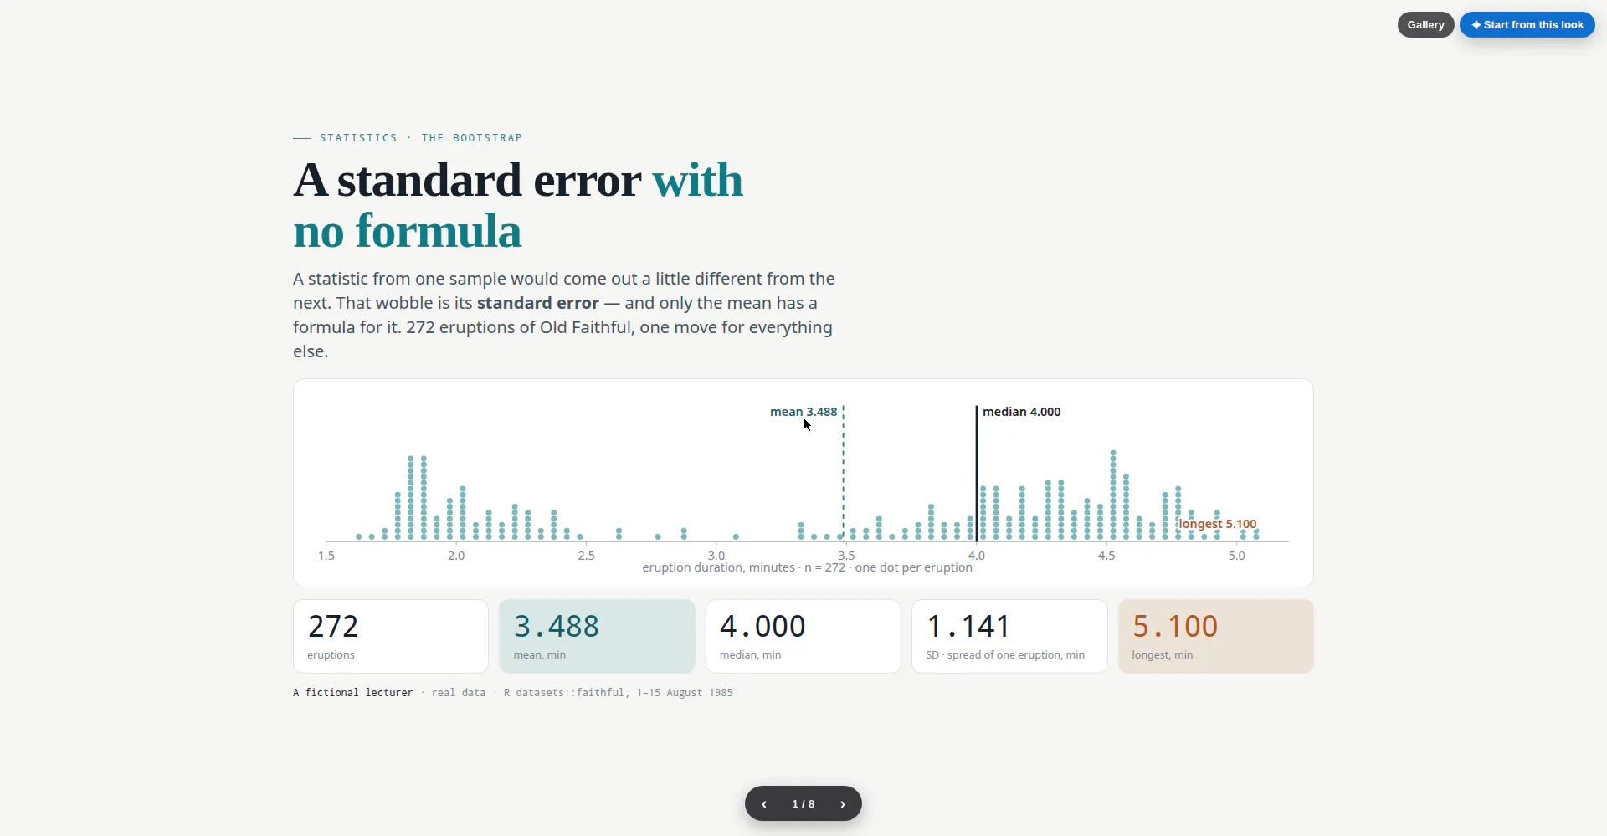This screenshot has width=1607, height=836.
Task: Click the STATISTICS · THE BOOTSTRAP eyebrow text
Action: point(421,138)
